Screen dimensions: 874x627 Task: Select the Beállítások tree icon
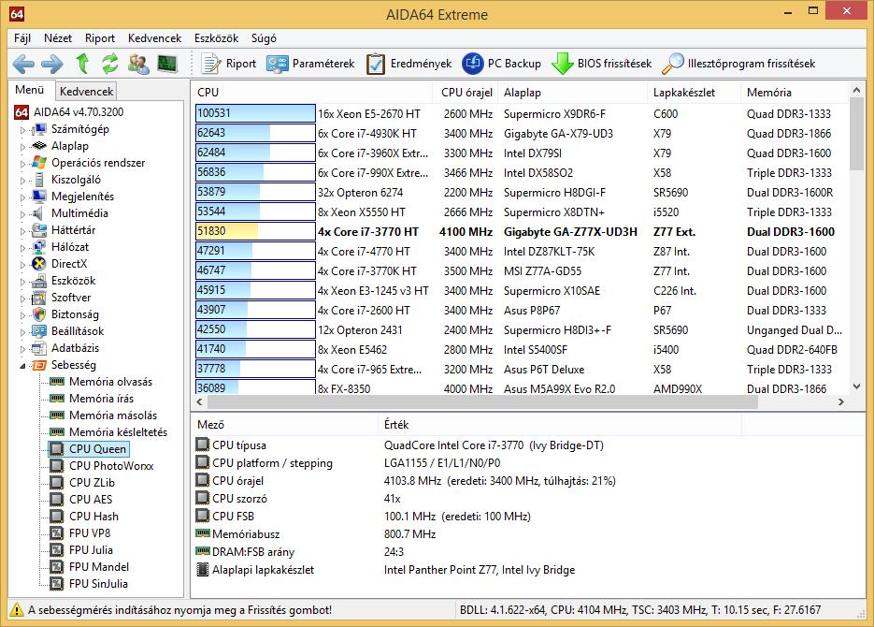coord(39,330)
